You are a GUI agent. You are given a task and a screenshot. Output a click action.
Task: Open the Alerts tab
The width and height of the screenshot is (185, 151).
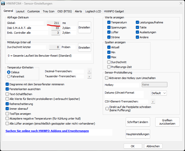pos(78,11)
